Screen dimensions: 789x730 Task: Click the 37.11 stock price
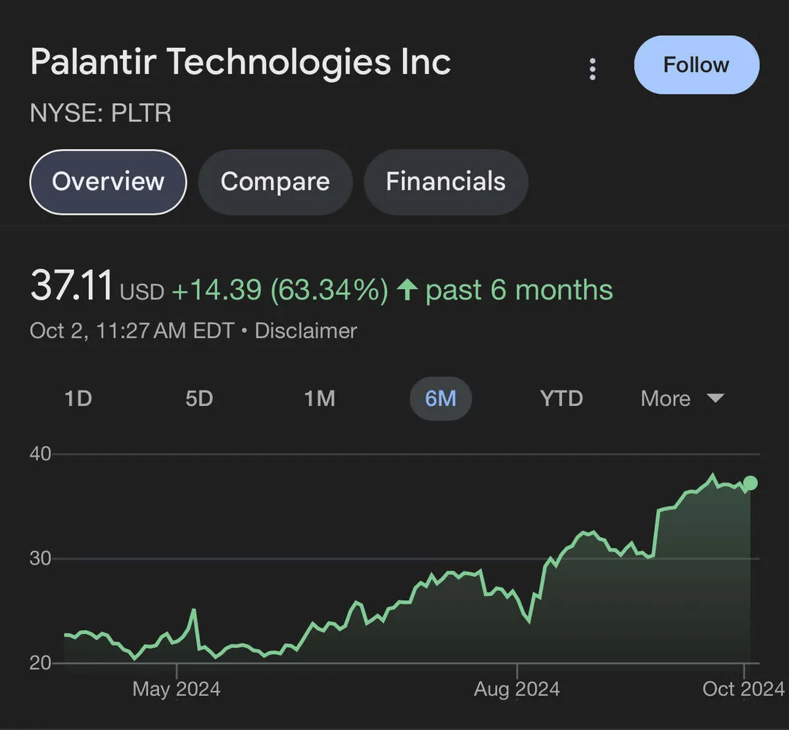click(72, 286)
